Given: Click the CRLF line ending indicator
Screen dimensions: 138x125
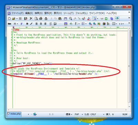Looking at the screenshot, I should (93, 114).
